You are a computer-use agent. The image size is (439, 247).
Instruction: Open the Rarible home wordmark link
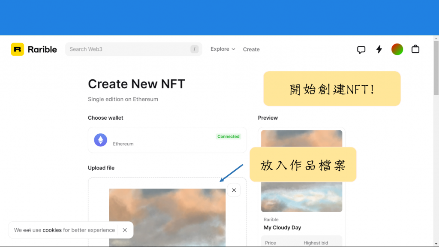(x=42, y=50)
